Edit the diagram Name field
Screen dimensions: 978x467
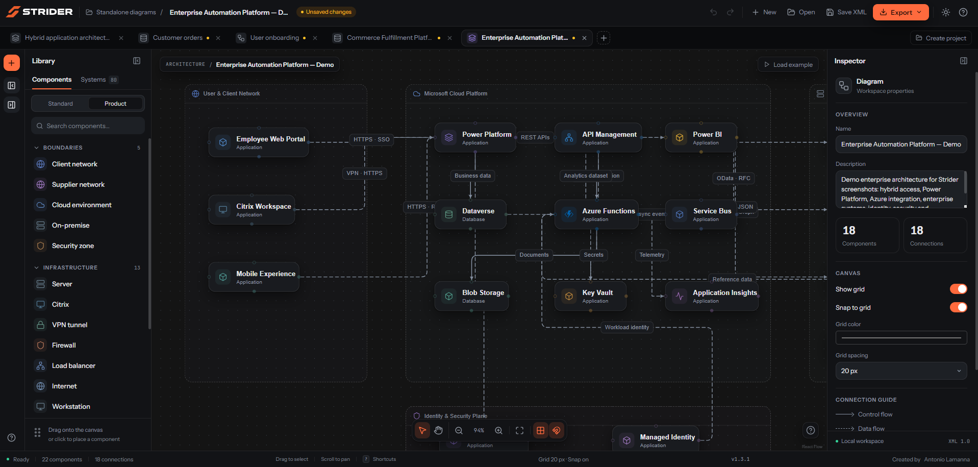901,144
